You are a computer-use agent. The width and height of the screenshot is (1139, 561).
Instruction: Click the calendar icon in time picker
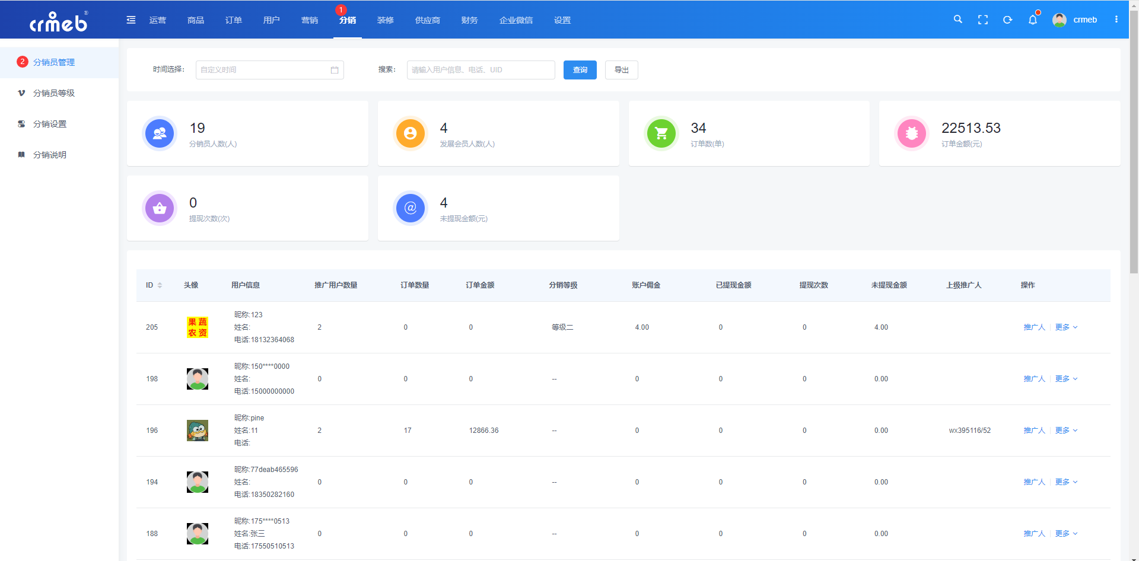335,70
